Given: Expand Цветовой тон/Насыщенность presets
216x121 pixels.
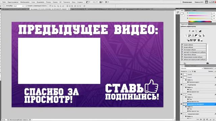Looking at the screenshot, I should tap(182, 52).
